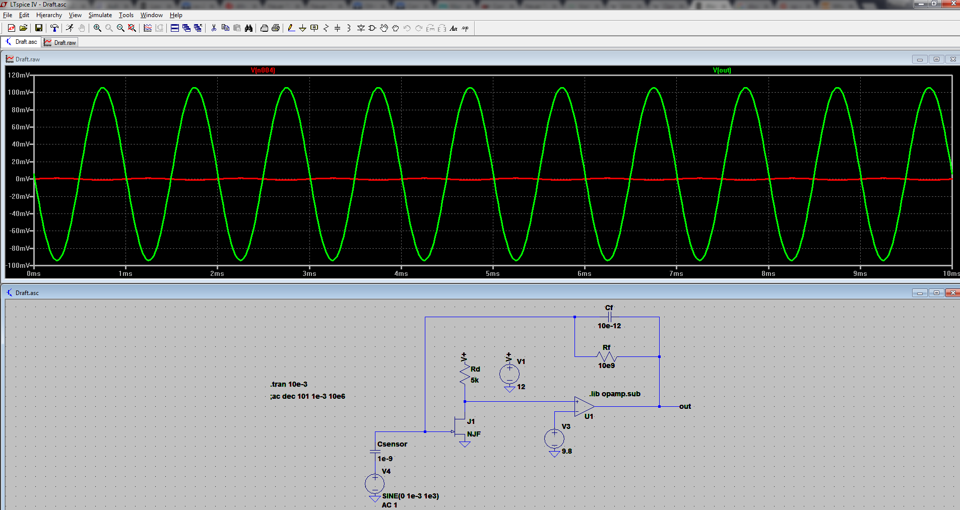Click the Zoom In magnifier icon
Image resolution: width=960 pixels, height=510 pixels.
click(x=97, y=28)
